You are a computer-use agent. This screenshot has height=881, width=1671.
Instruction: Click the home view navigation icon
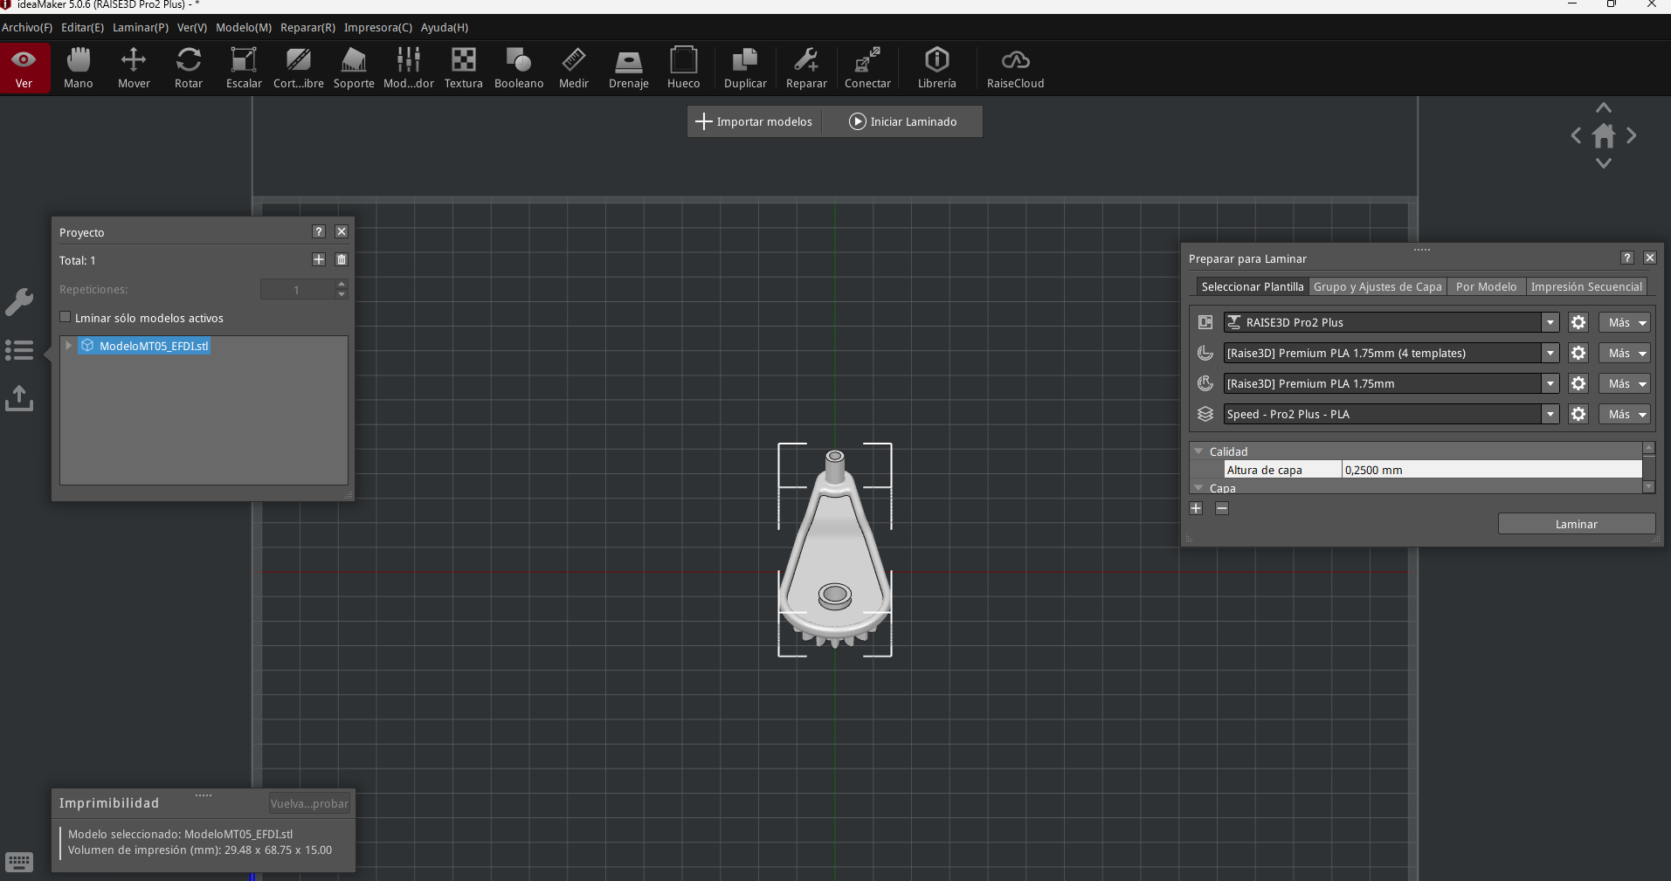pos(1604,136)
